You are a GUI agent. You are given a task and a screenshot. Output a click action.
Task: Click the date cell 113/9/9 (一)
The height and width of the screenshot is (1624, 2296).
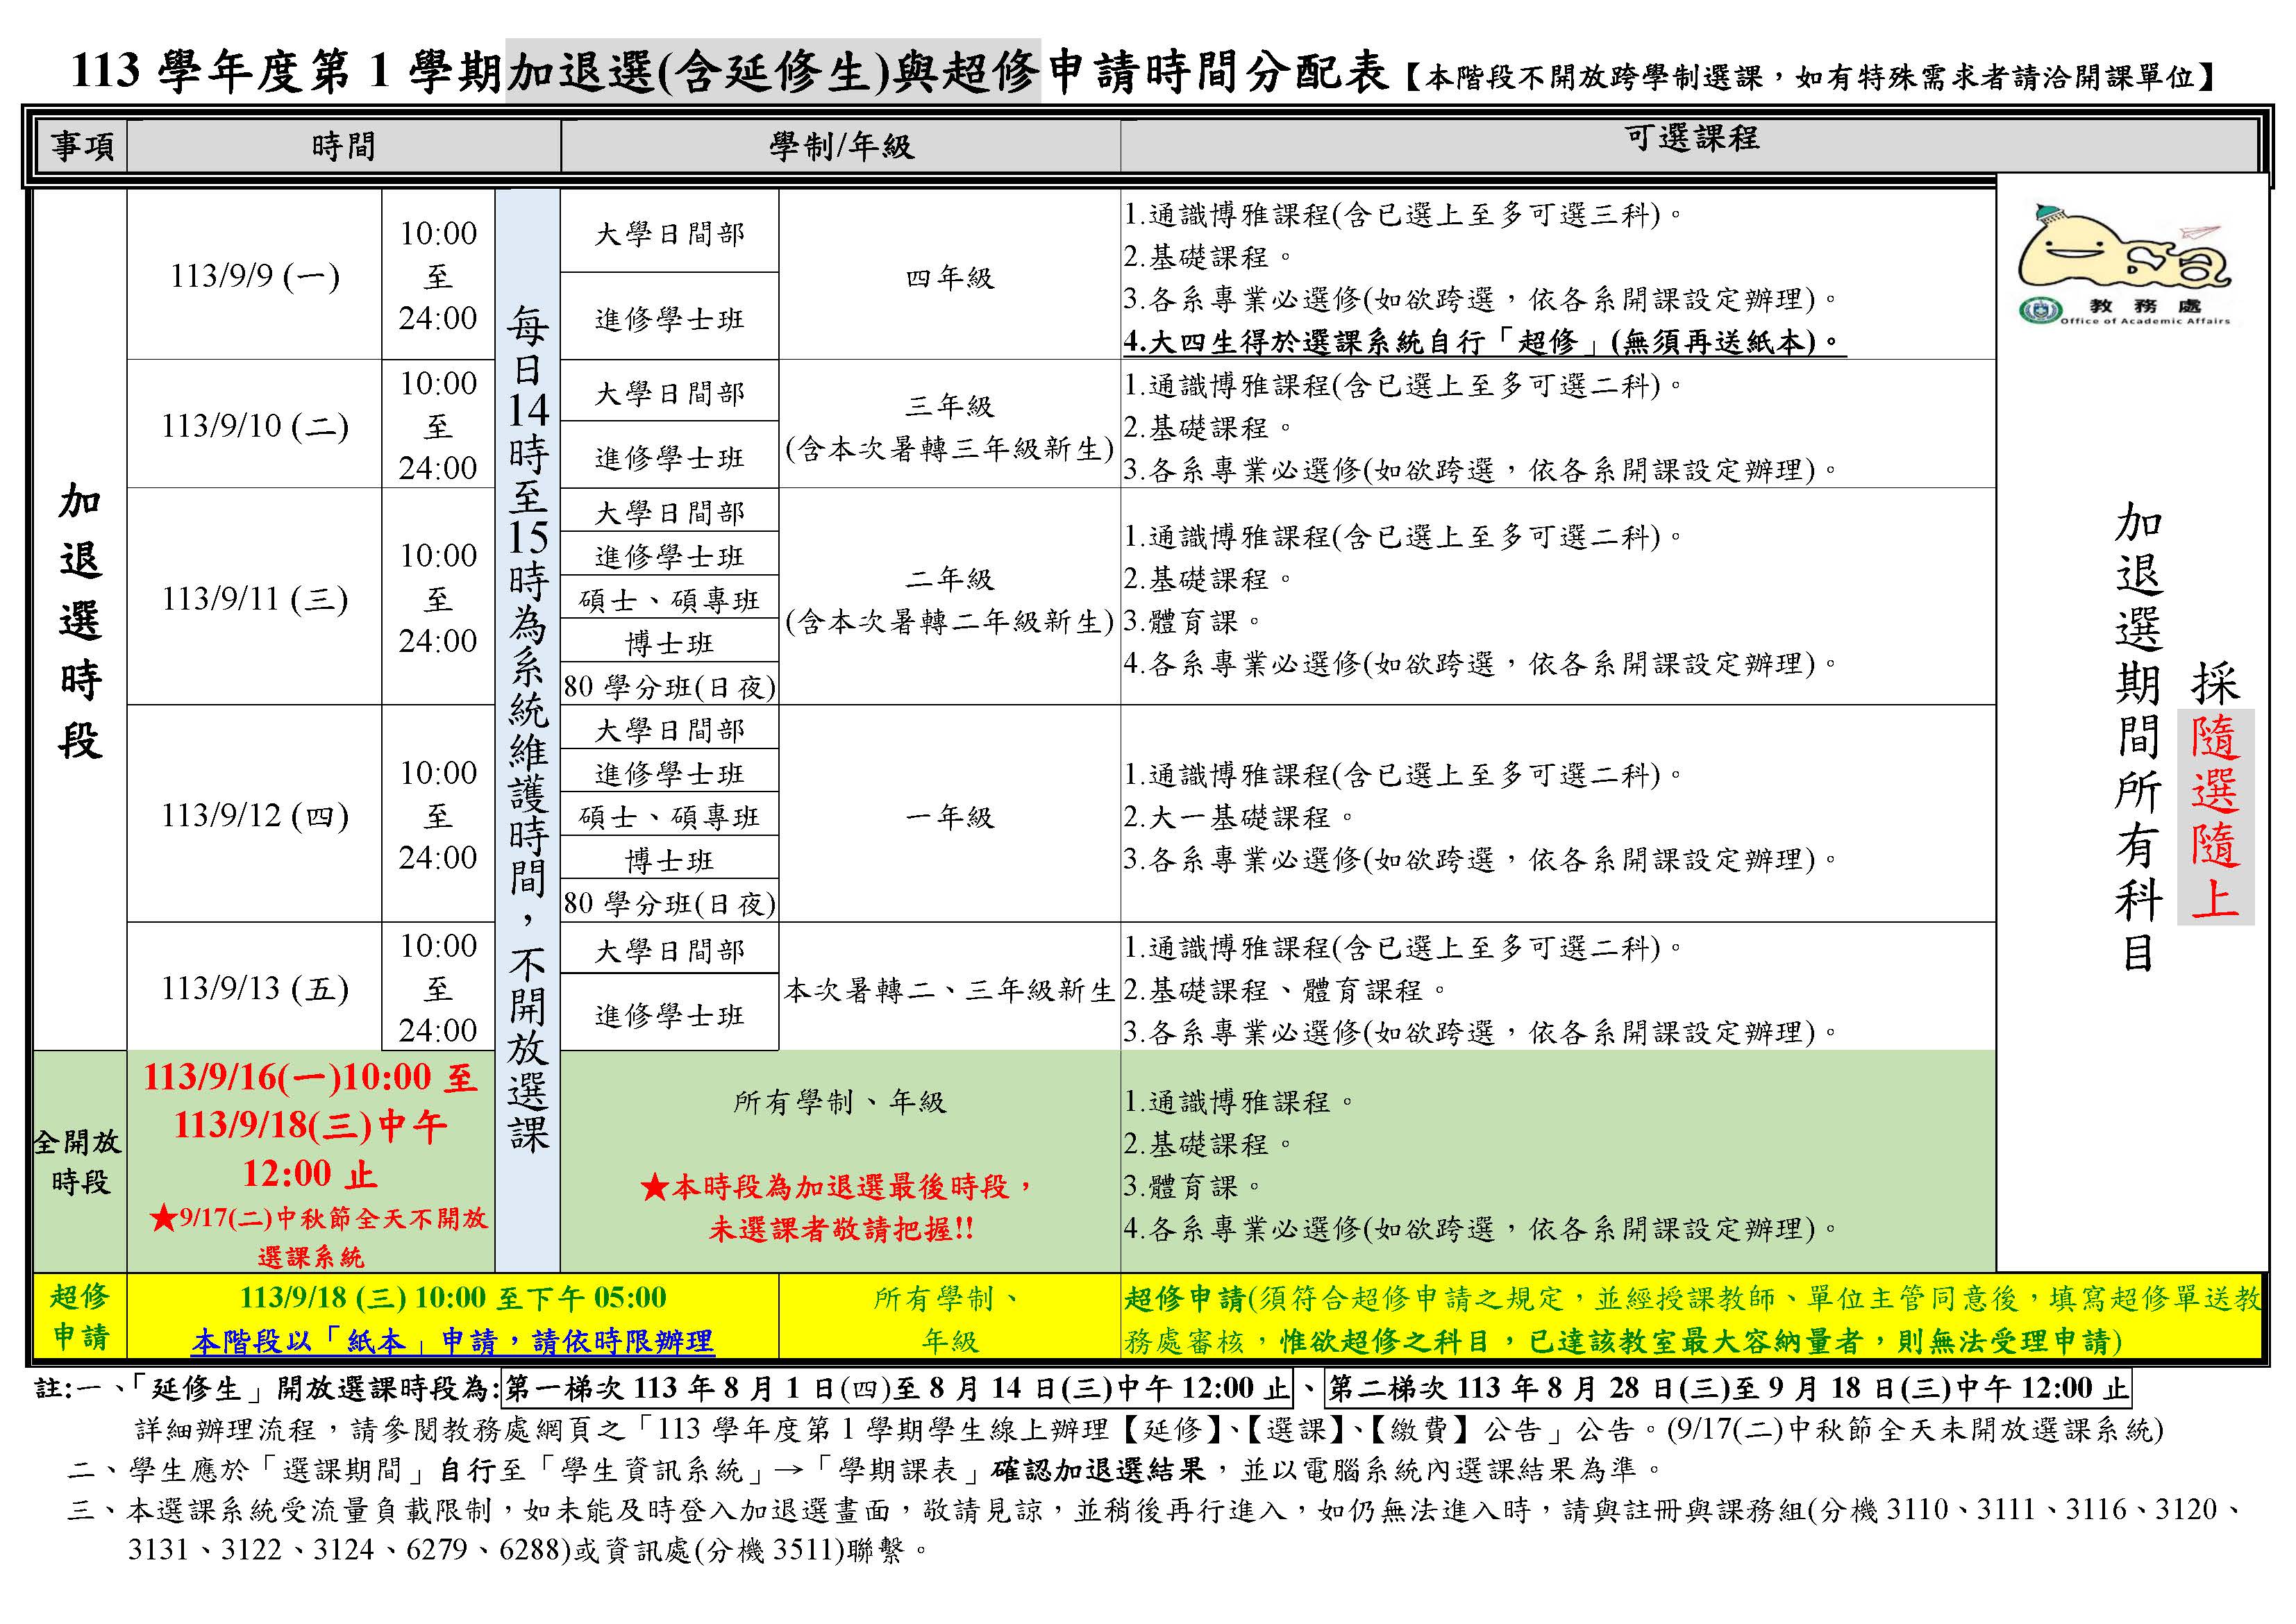[x=254, y=276]
